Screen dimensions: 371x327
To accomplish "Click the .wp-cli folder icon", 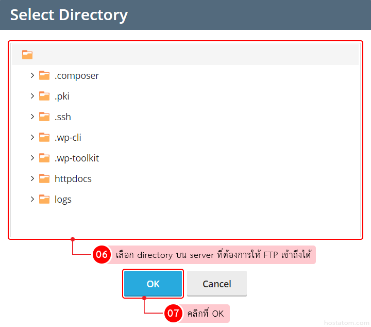I will coord(44,137).
